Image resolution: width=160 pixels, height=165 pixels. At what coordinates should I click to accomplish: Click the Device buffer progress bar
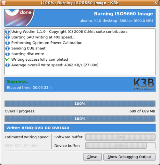pyautogui.click(x=120, y=146)
